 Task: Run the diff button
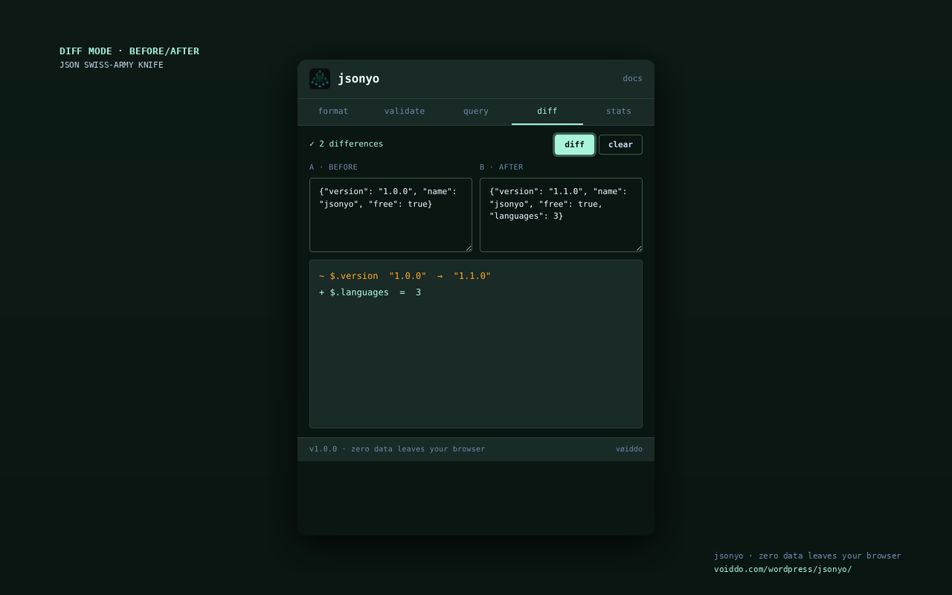(574, 144)
